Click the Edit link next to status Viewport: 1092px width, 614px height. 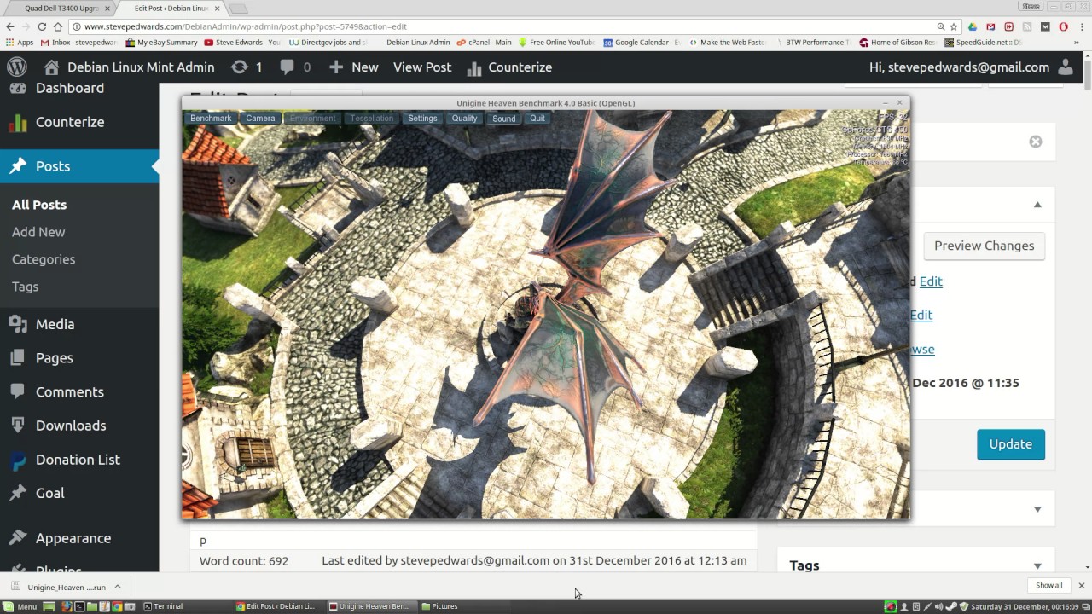[931, 281]
